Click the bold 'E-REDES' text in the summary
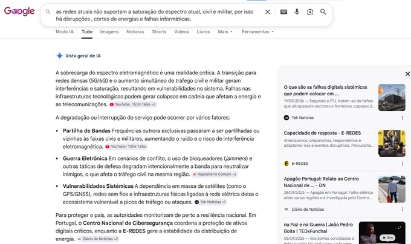This screenshot has height=244, width=411. pos(134,231)
